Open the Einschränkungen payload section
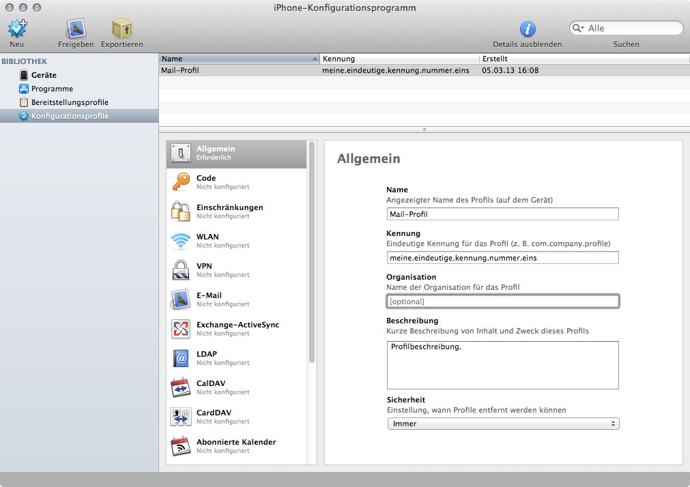690x487 pixels. click(236, 211)
